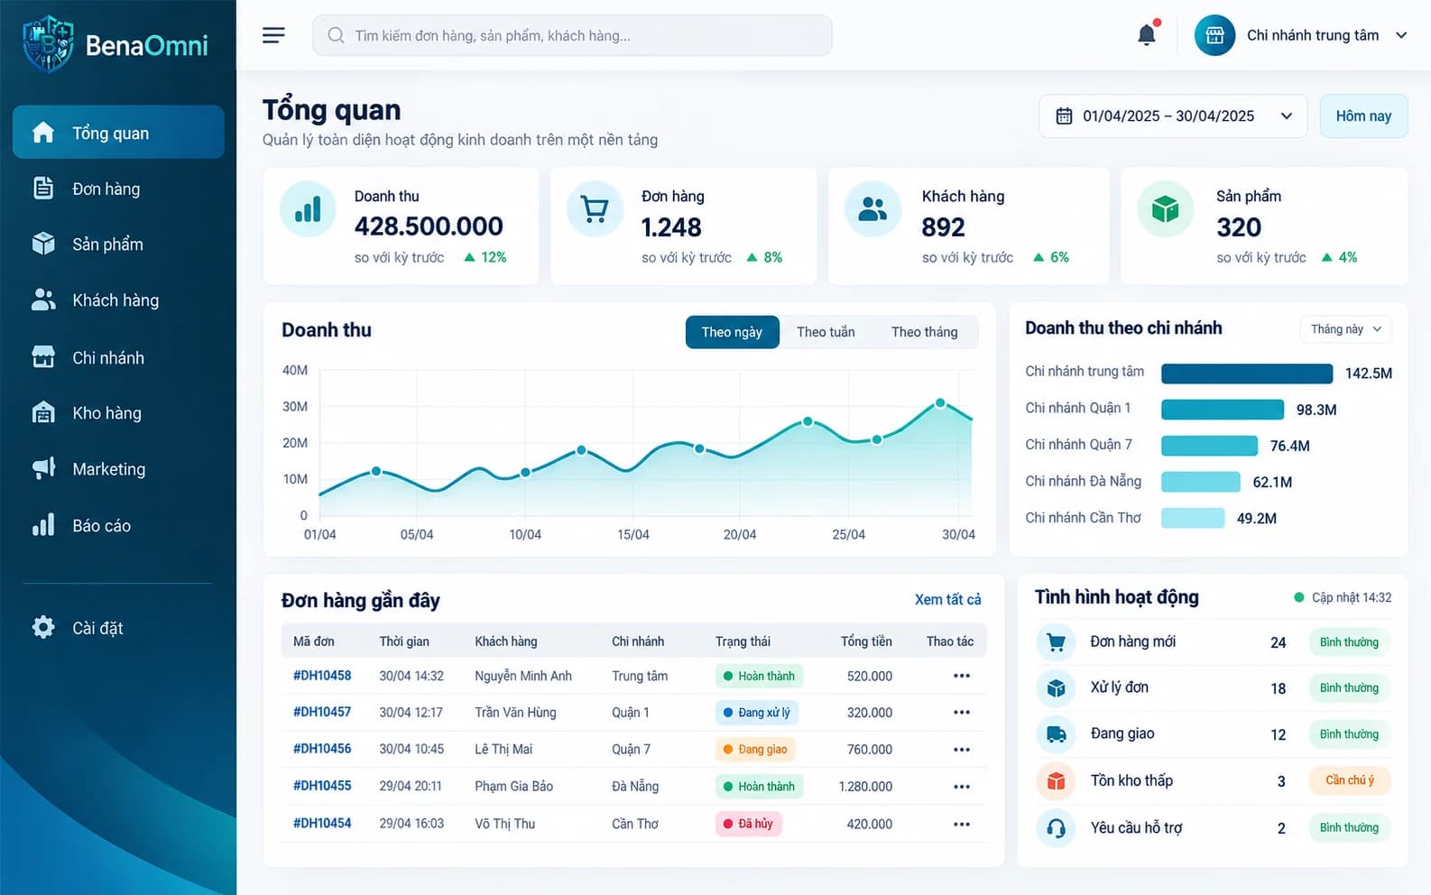Open actions menu for order #DH10454

tap(962, 824)
